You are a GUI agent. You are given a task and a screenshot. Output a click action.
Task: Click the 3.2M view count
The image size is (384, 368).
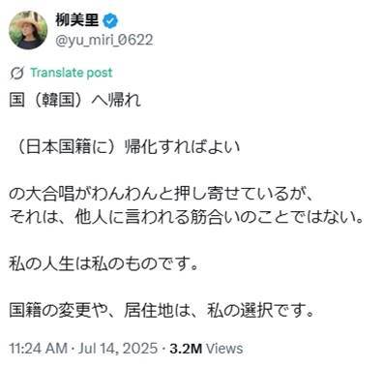[186, 349]
